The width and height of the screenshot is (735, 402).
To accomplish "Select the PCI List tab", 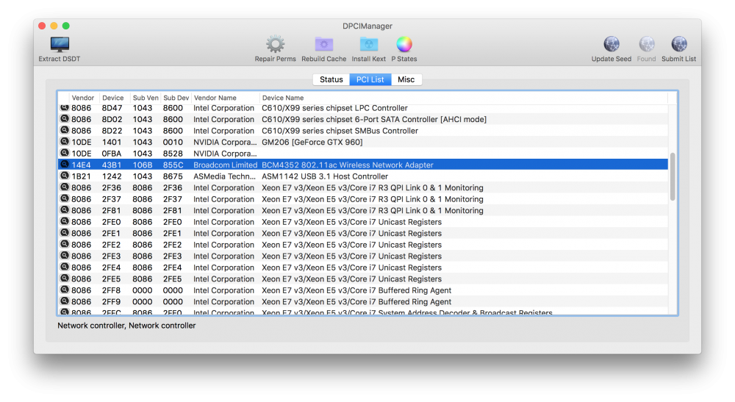I will (370, 79).
